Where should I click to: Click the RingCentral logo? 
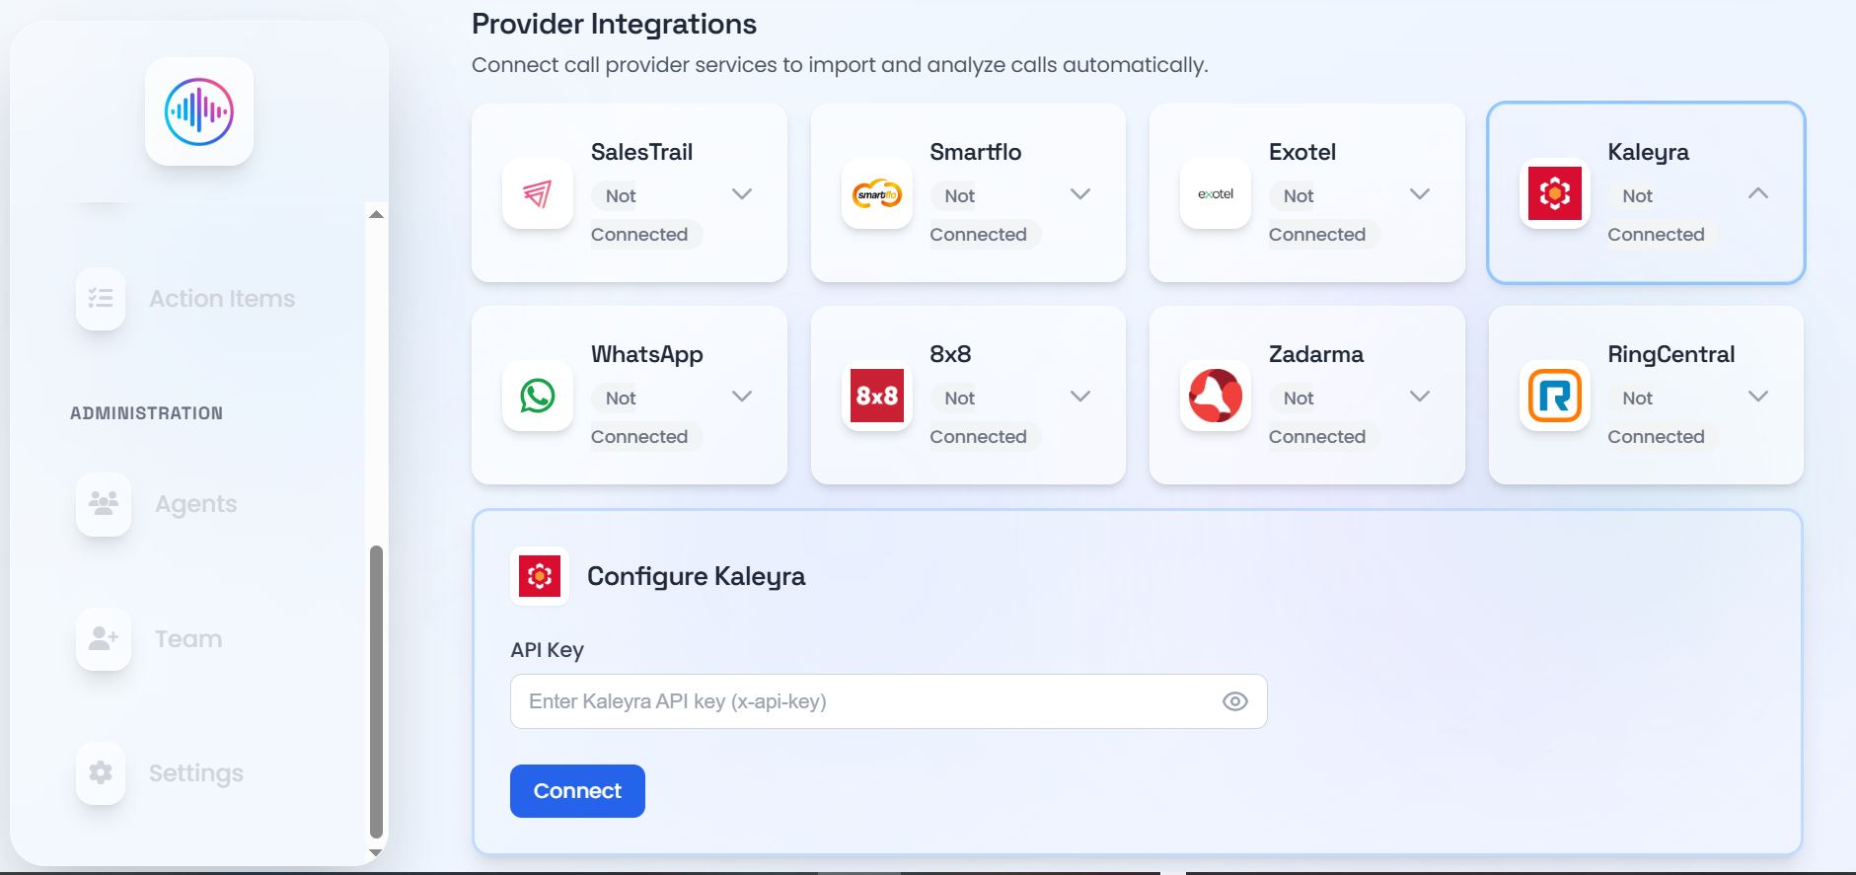click(x=1555, y=396)
